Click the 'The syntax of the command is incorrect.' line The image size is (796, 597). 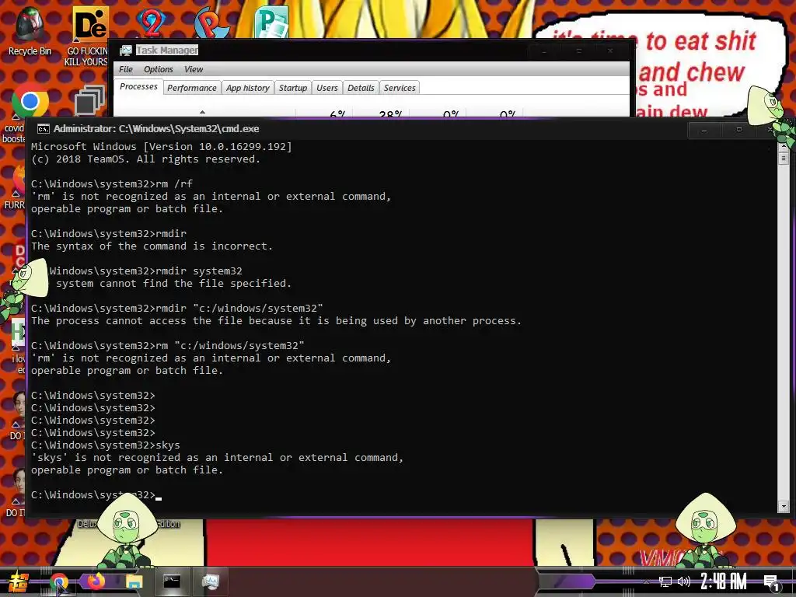pos(152,246)
